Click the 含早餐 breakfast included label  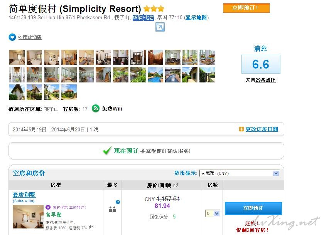point(54,215)
